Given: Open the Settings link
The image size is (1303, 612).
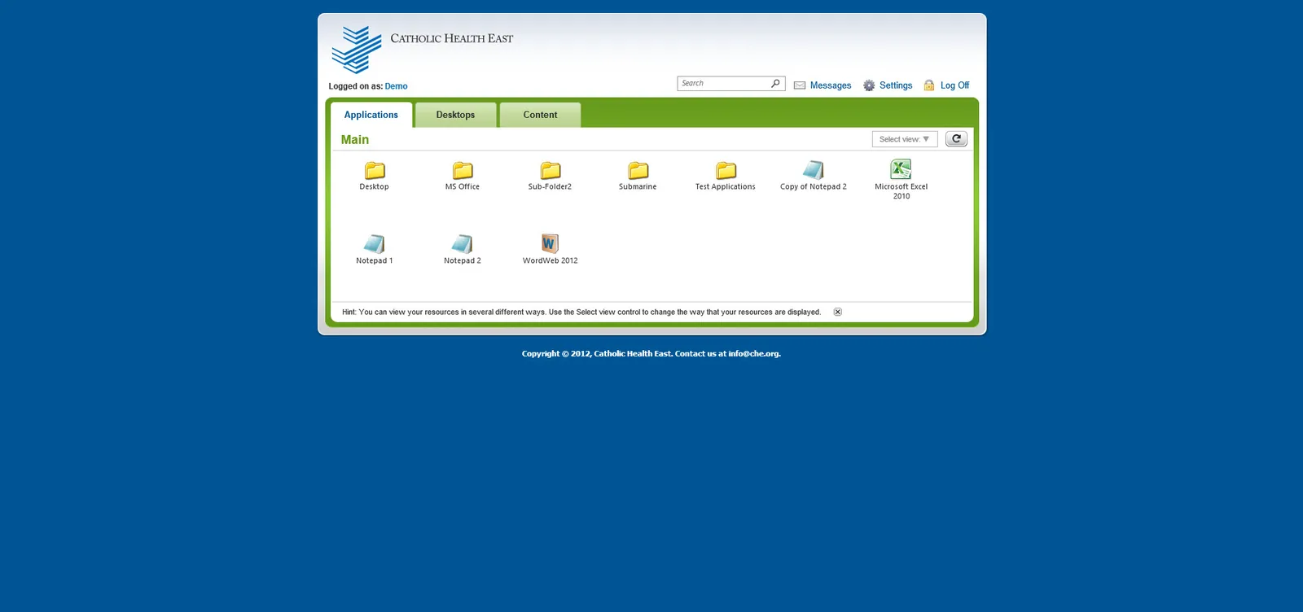Looking at the screenshot, I should pyautogui.click(x=896, y=85).
